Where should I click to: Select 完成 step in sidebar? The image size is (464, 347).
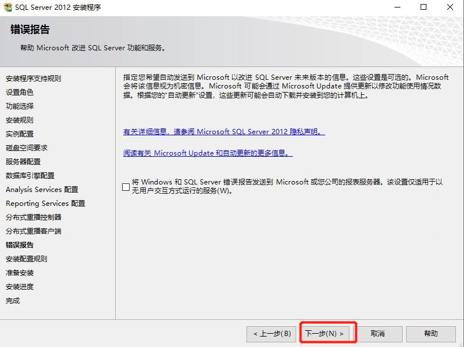tap(13, 301)
